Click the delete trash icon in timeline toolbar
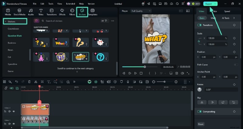Image resolution: width=243 pixels, height=129 pixels. 29,82
